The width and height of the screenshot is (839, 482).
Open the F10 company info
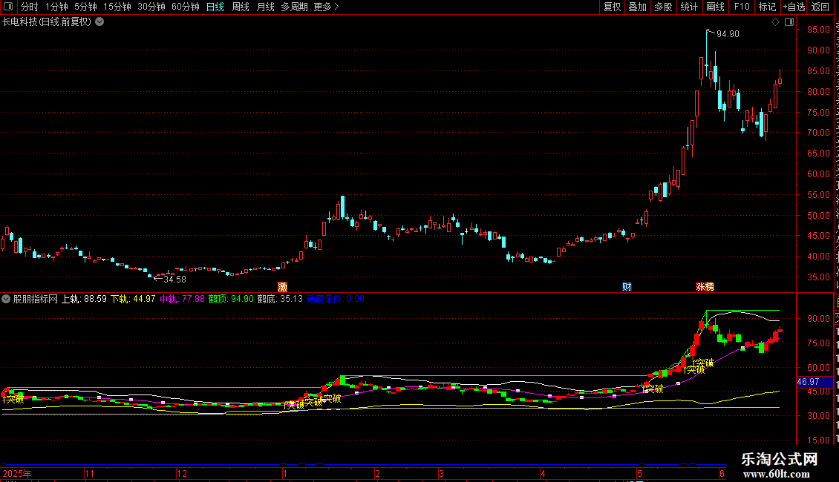click(742, 7)
